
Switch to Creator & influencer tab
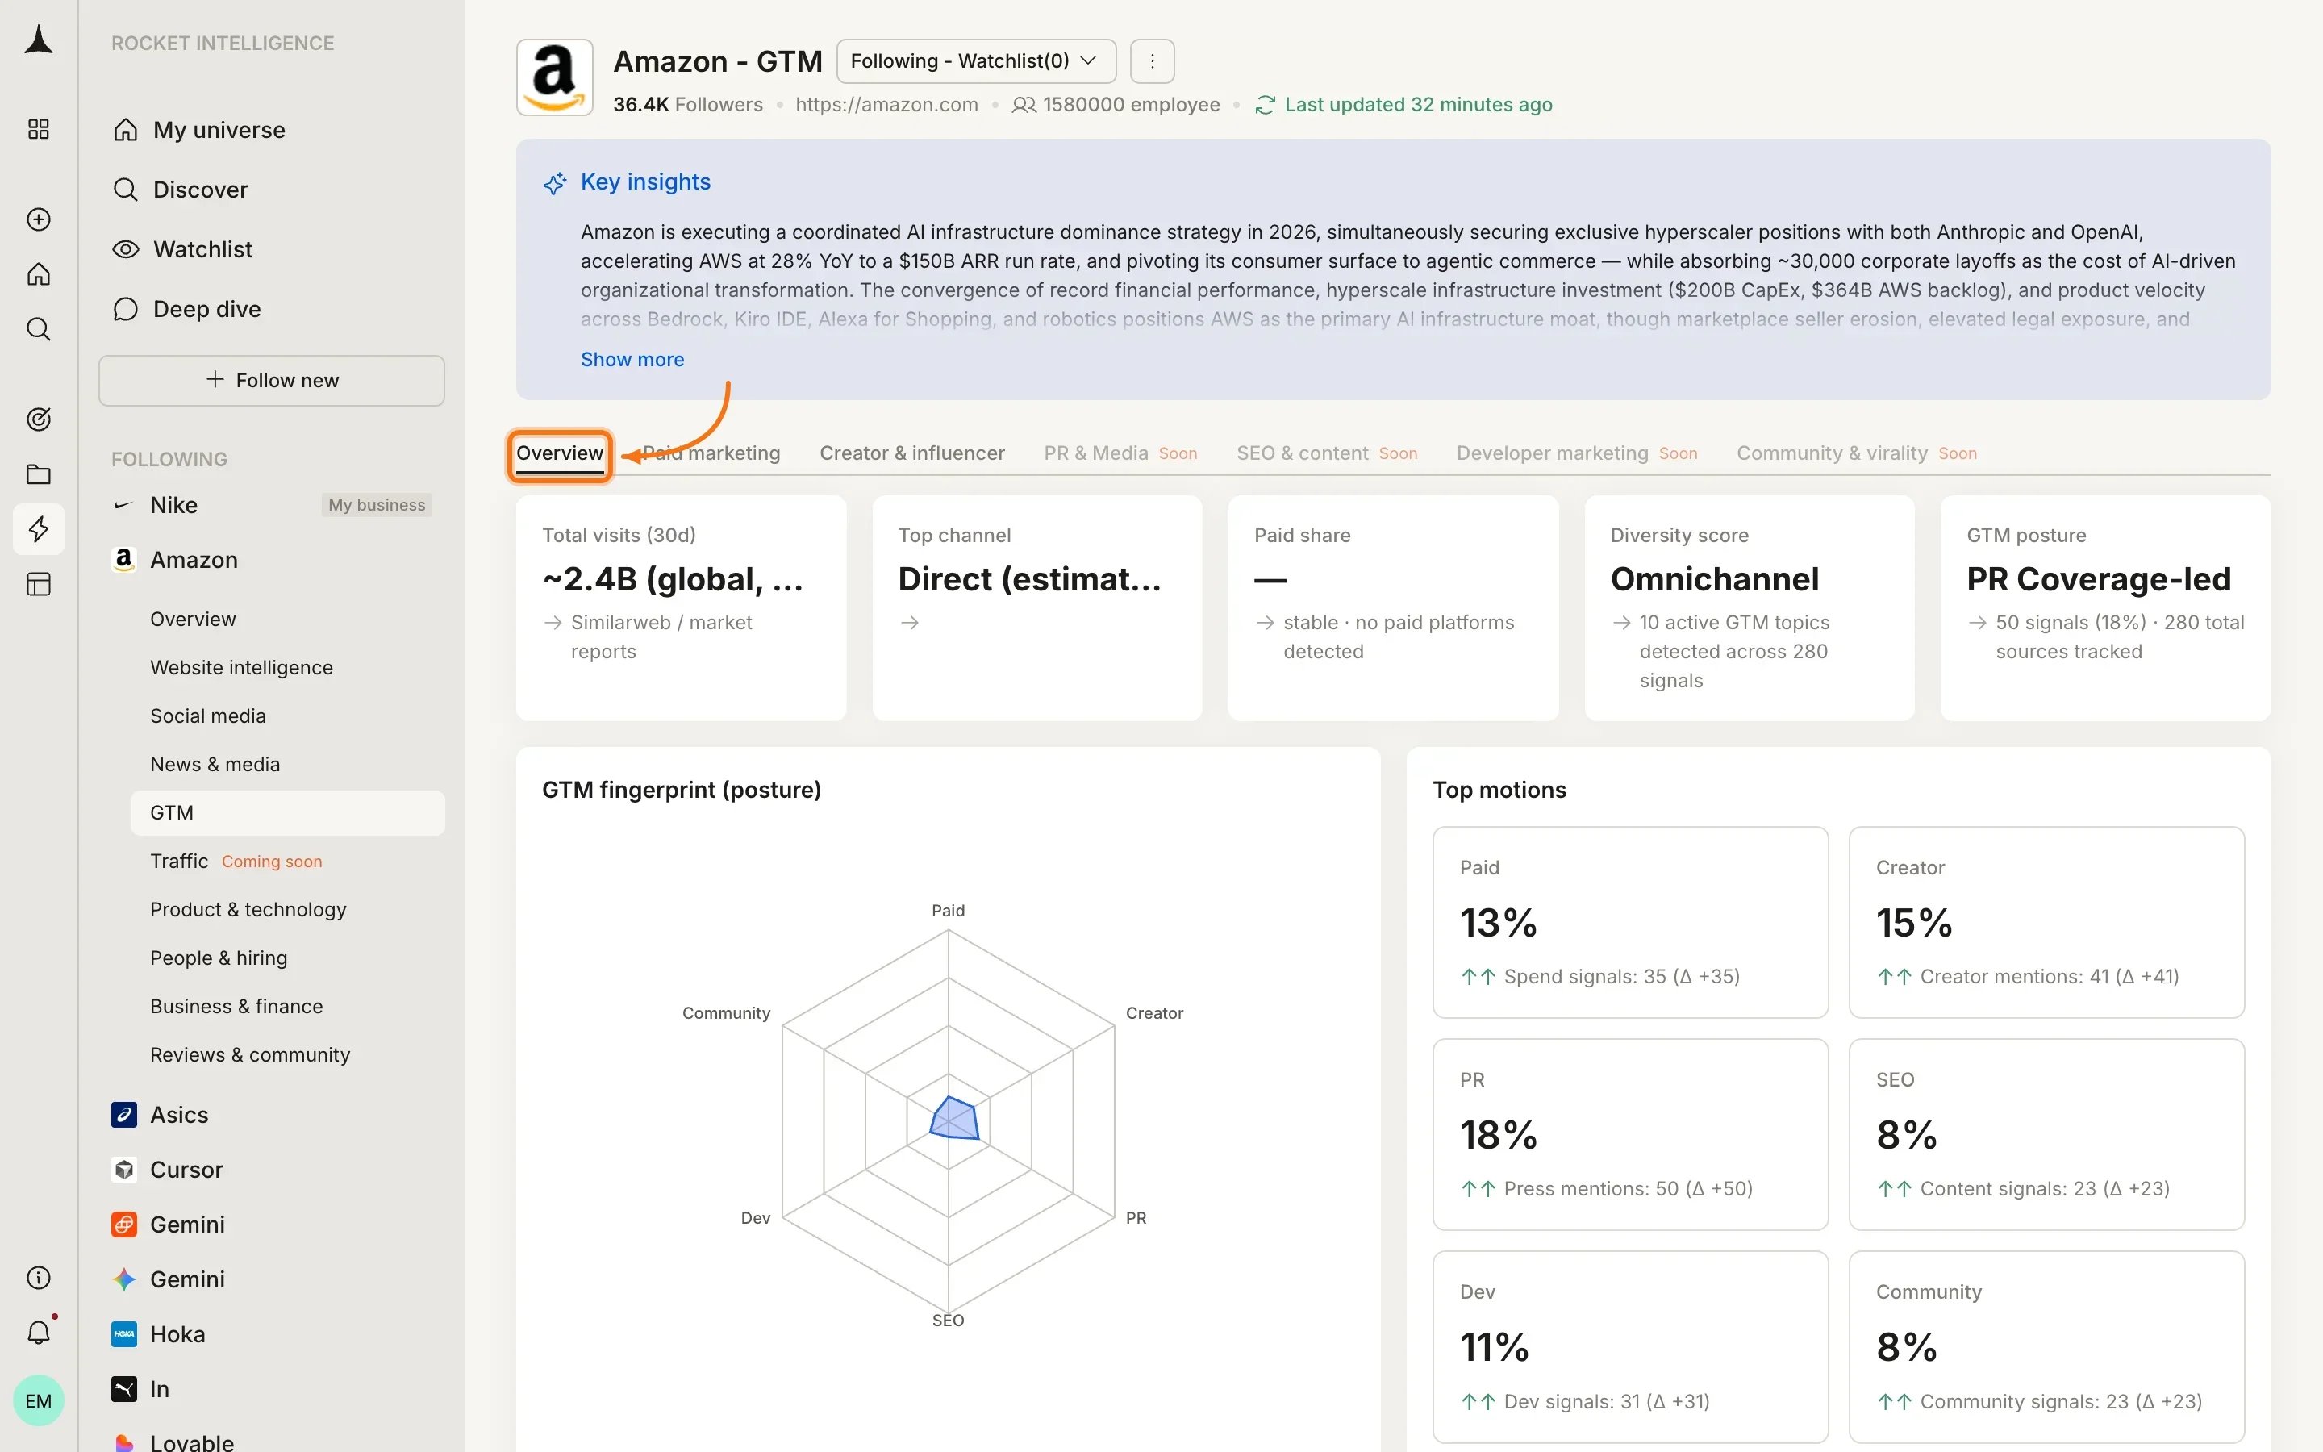tap(912, 453)
